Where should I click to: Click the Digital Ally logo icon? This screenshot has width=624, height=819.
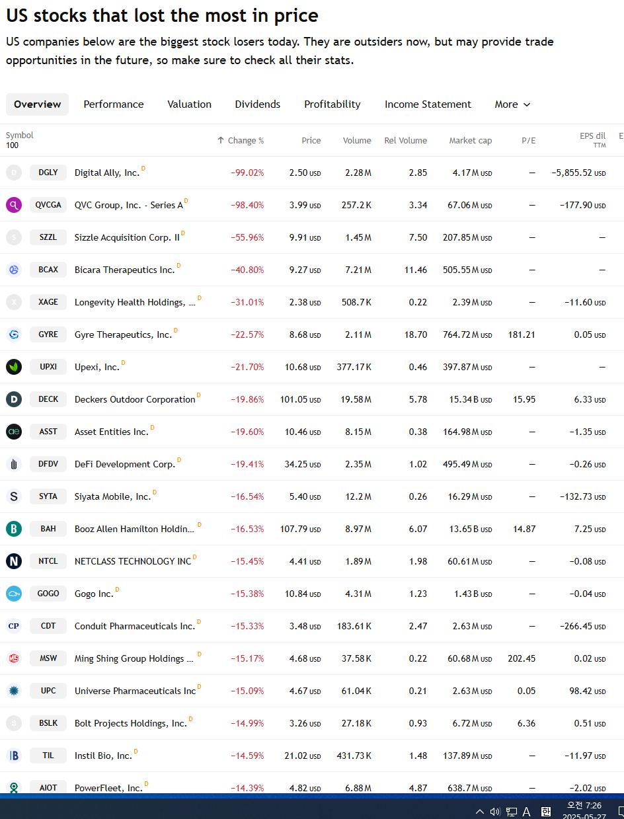click(14, 173)
